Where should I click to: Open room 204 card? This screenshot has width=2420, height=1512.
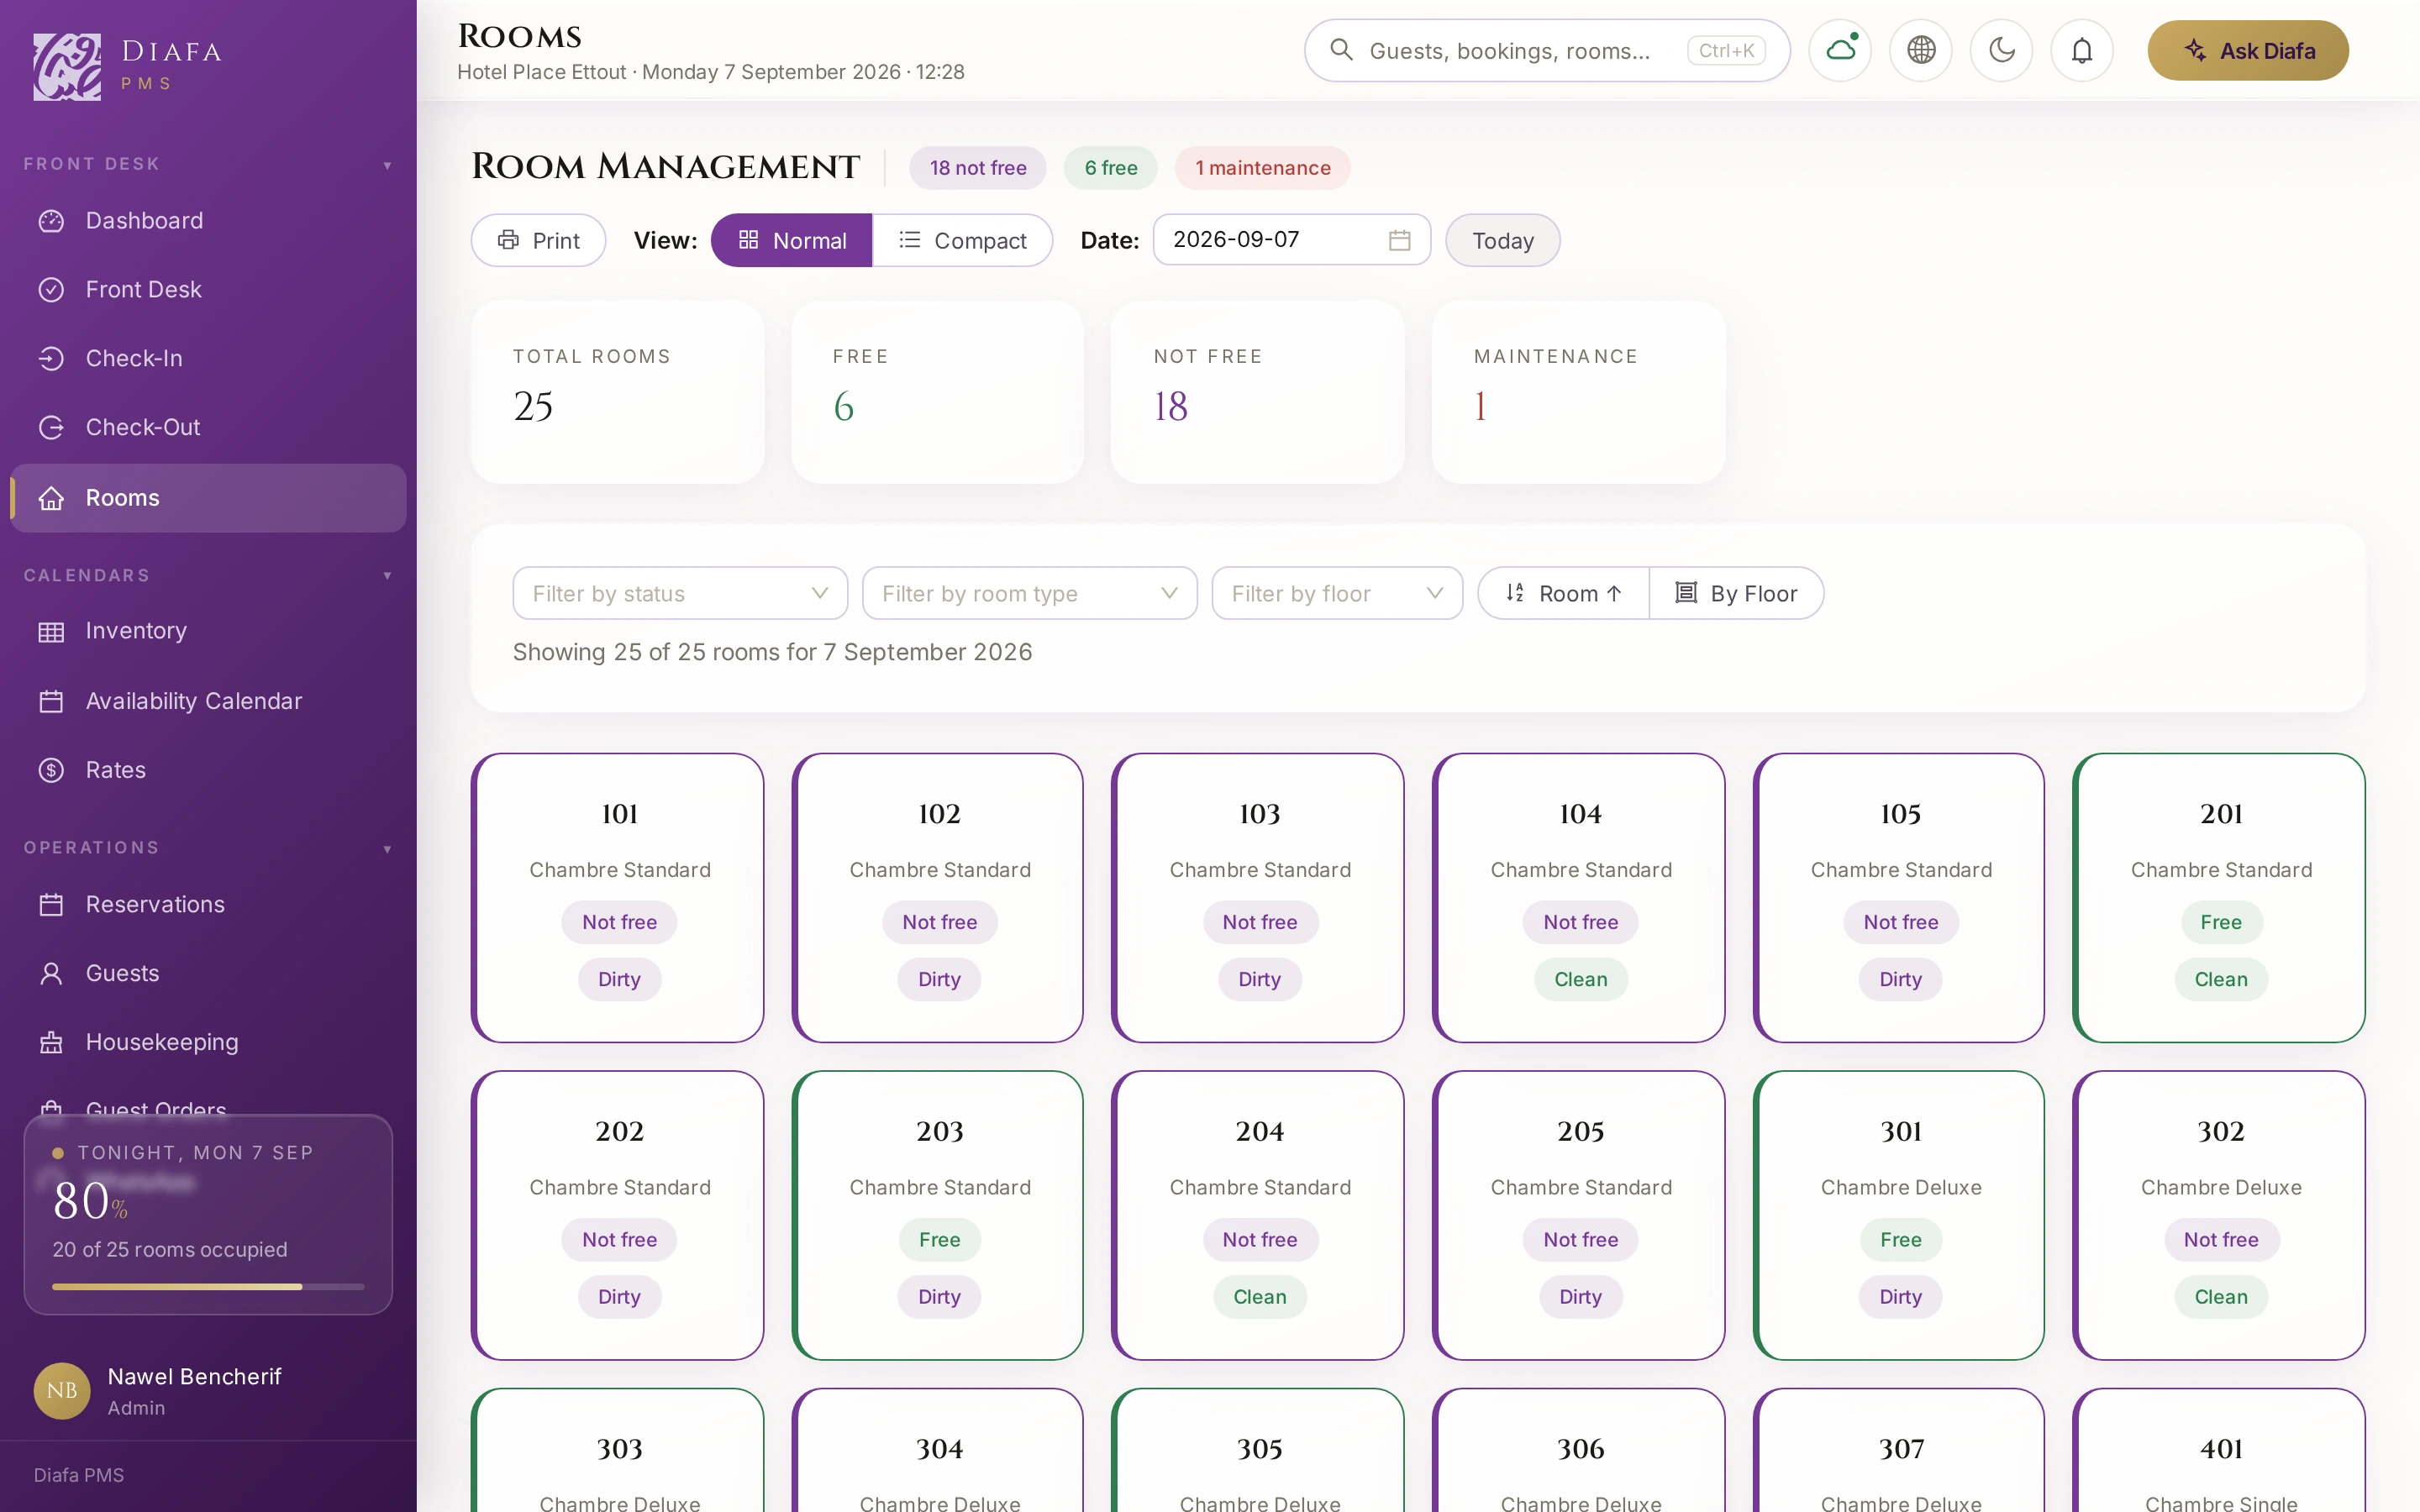[1258, 1215]
